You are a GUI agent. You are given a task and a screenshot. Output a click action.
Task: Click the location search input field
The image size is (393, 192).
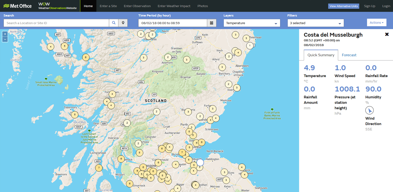pyautogui.click(x=56, y=23)
